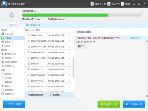Check the box for 106901335505
The image size is (148, 111).
(29, 35)
